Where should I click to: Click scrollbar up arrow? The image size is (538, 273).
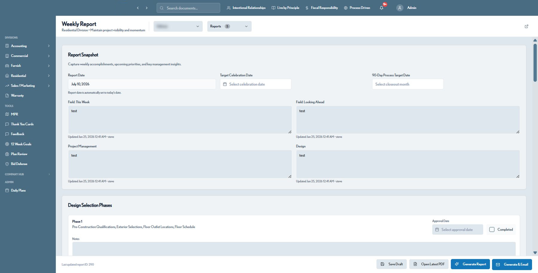[535, 40]
